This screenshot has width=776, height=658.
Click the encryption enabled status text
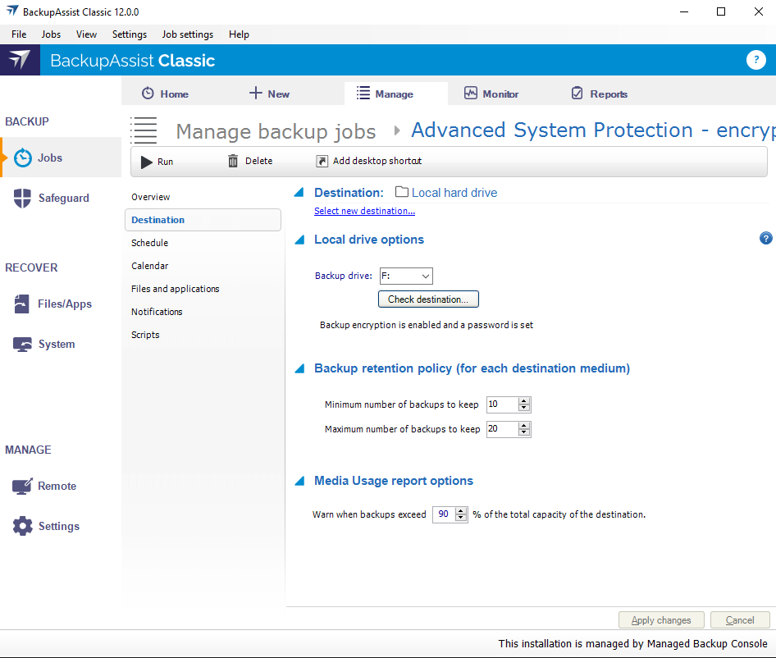427,325
